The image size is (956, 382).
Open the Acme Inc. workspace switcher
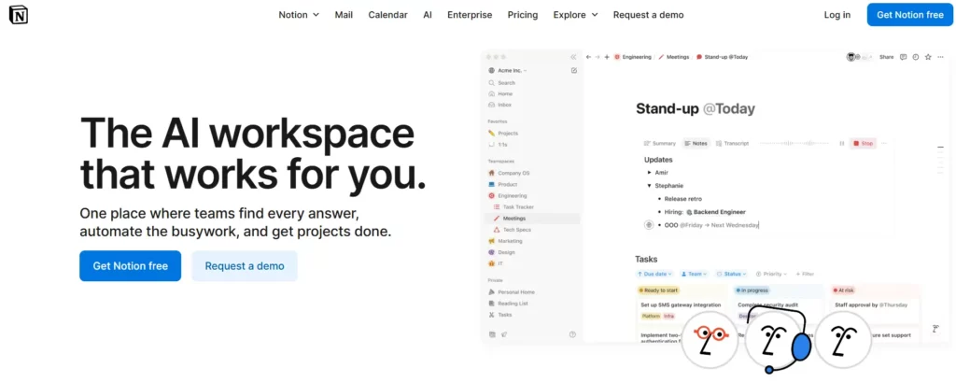click(x=508, y=71)
